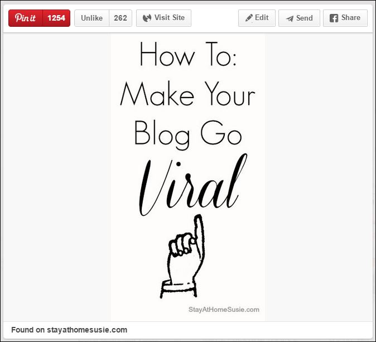Viewport: 376px width, 342px height.
Task: Click the 262 likes count
Action: point(120,18)
